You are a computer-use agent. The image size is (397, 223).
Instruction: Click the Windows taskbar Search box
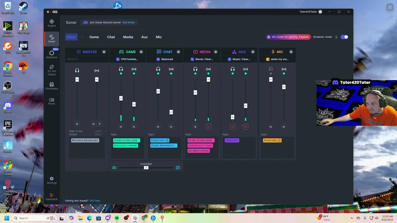click(34, 218)
